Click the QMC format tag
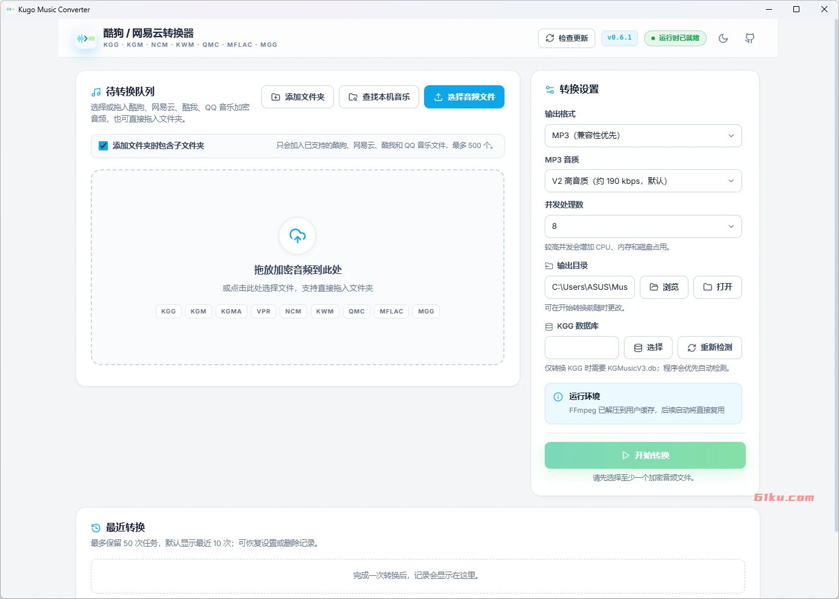The height and width of the screenshot is (599, 839). pyautogui.click(x=356, y=311)
